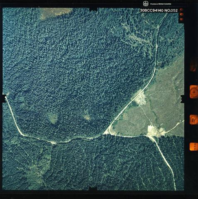Click the small brown-centered forest opening

[87, 116]
